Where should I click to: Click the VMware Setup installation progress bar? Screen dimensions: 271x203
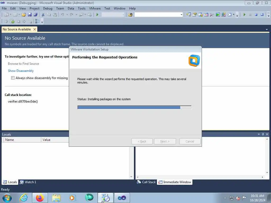pos(134,107)
